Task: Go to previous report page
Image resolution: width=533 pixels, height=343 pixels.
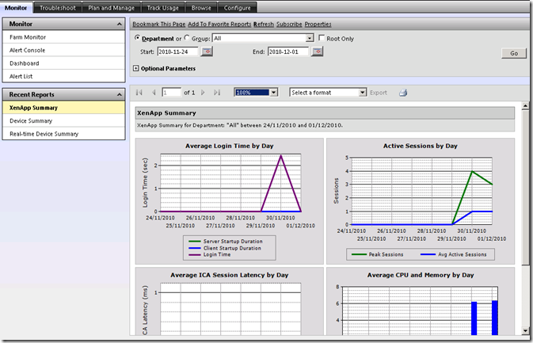Action: (x=154, y=93)
